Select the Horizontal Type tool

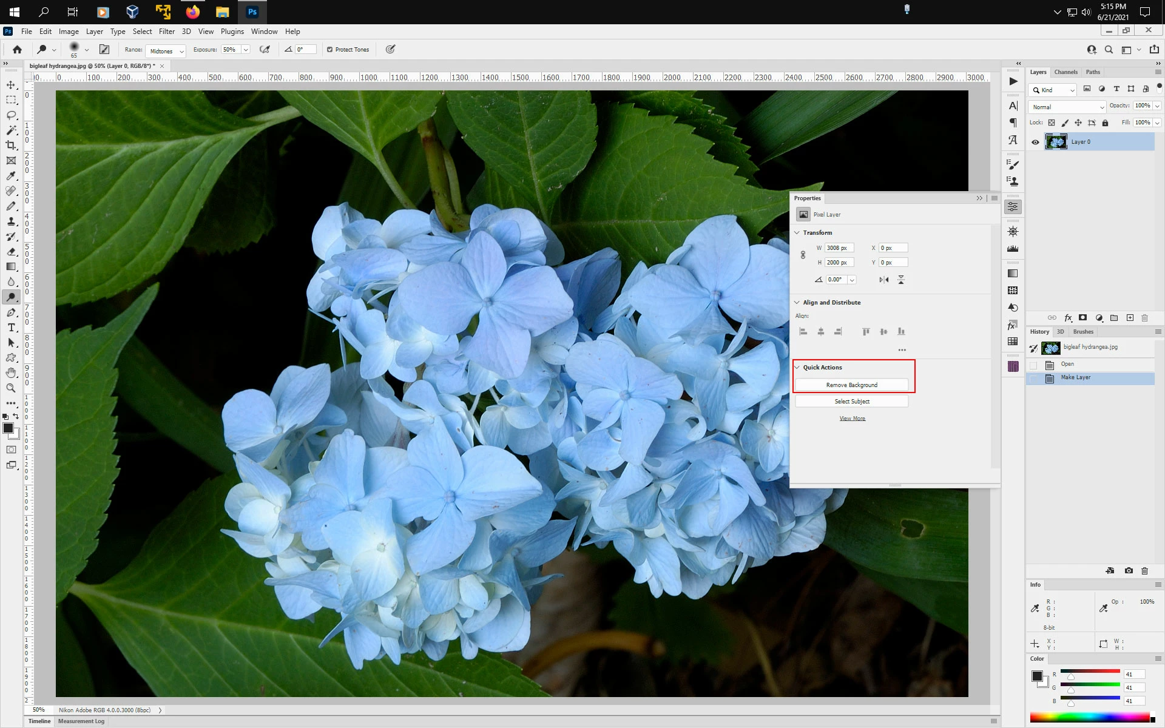(x=11, y=328)
